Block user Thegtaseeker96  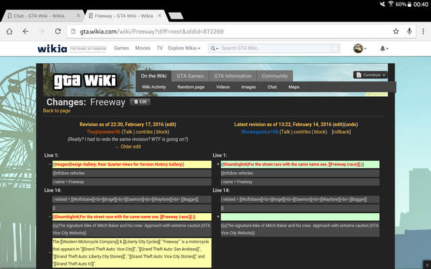pos(162,132)
